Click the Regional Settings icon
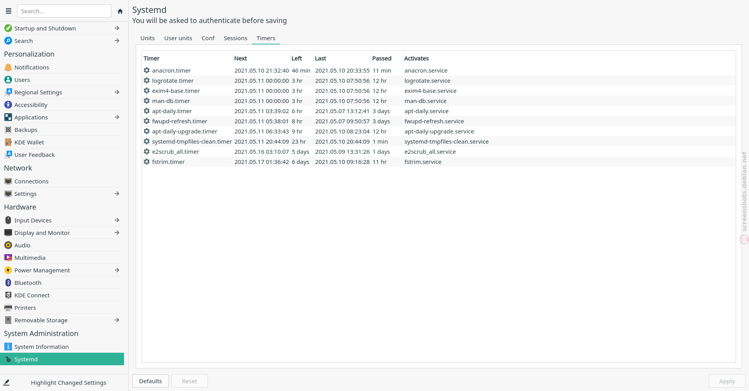Screen dimensions: 749x391 pyautogui.click(x=8, y=92)
